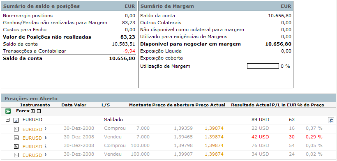Select the Posições em Aberto panel title
The height and width of the screenshot is (161, 337).
[x=31, y=99]
